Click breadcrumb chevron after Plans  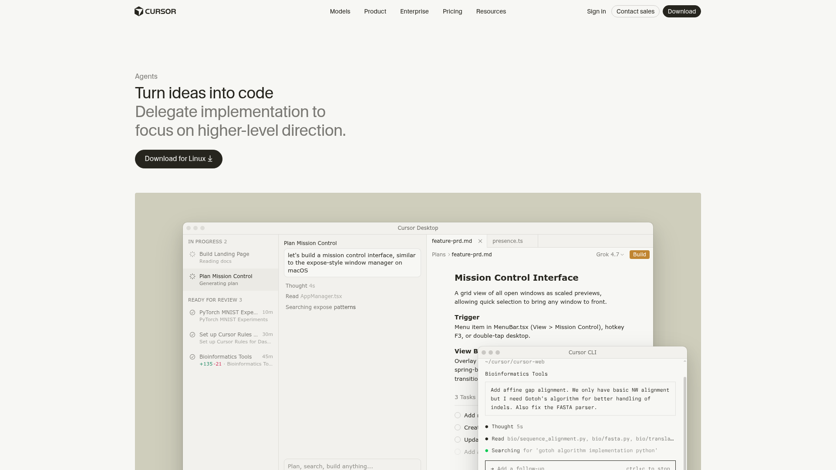pos(449,255)
